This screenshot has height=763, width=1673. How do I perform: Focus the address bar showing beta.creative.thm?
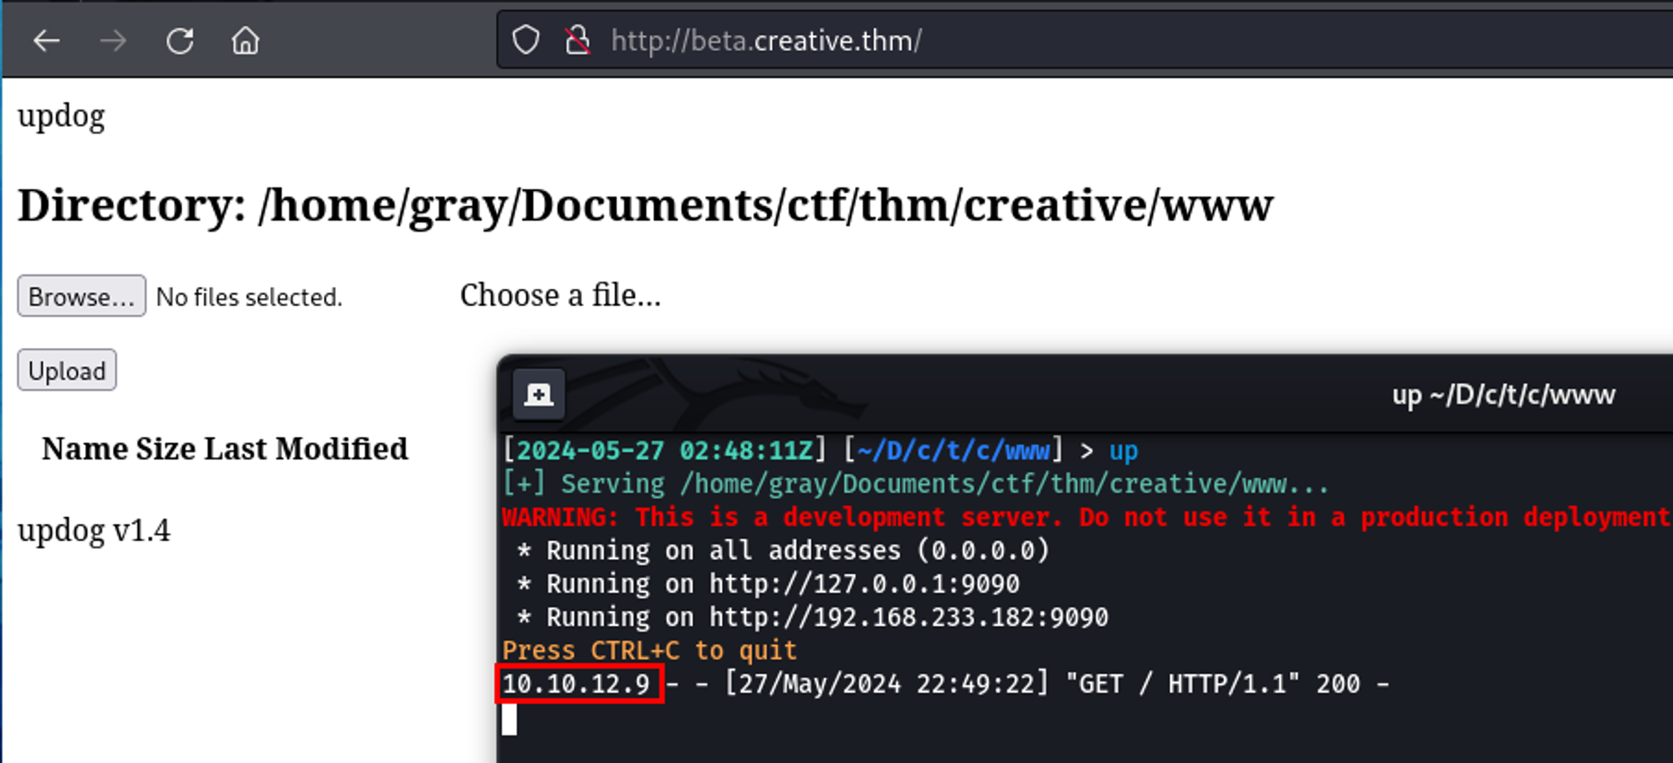[1085, 40]
